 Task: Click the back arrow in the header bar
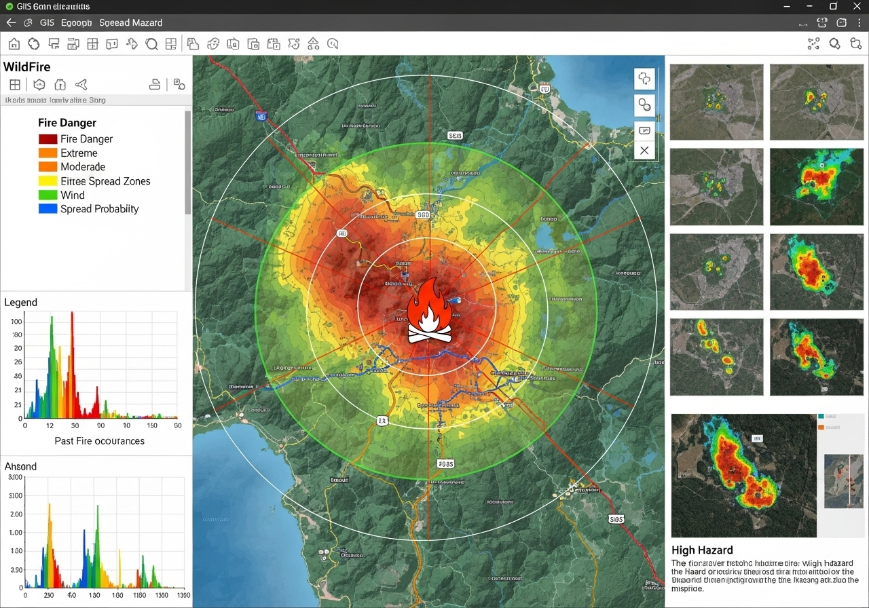click(11, 22)
